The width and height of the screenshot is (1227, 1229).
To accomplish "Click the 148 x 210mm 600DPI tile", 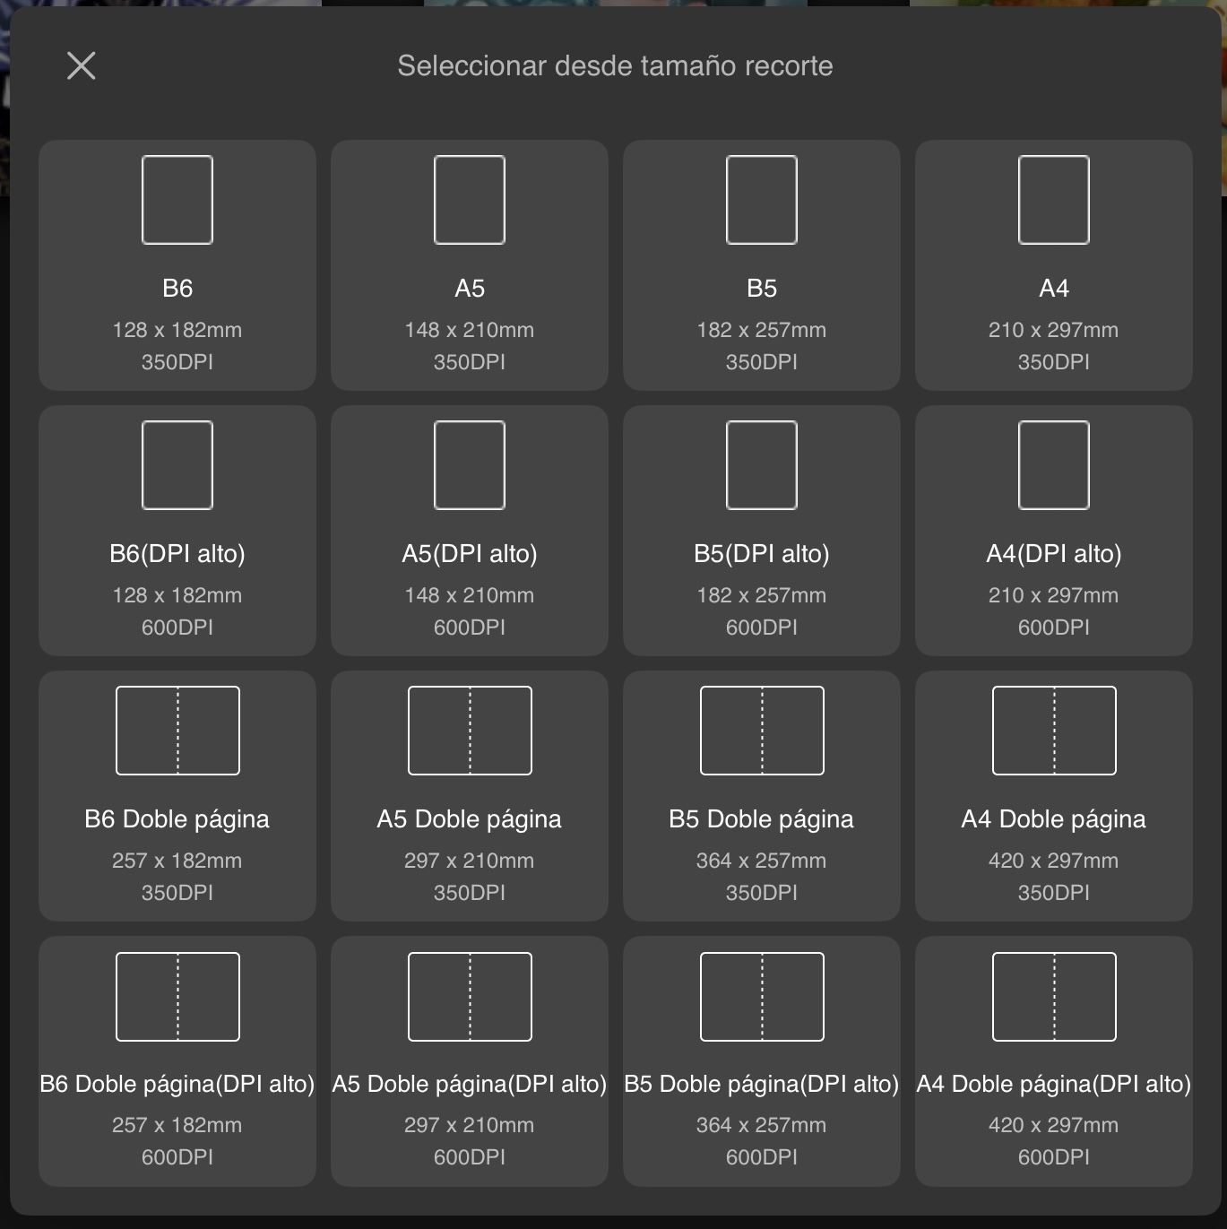I will click(x=470, y=531).
